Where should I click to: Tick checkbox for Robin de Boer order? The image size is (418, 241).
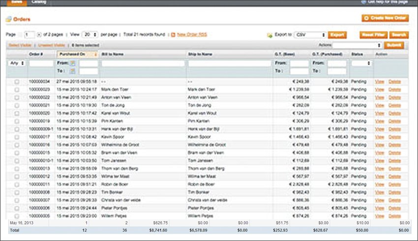click(x=17, y=185)
